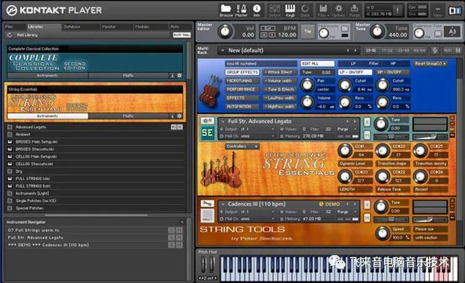The height and width of the screenshot is (283, 465).
Task: Switch to the Modules tab
Action: tap(143, 27)
